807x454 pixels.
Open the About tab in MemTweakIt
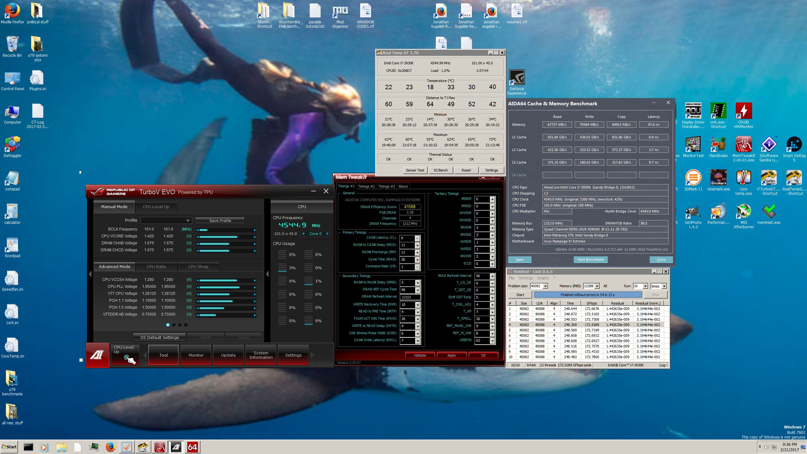click(403, 186)
